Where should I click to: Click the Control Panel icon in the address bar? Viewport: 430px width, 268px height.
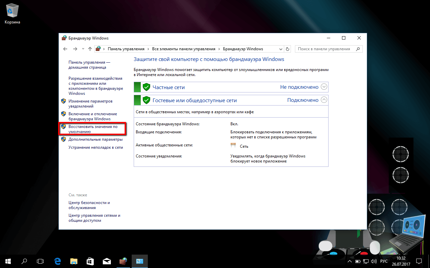[x=98, y=49]
